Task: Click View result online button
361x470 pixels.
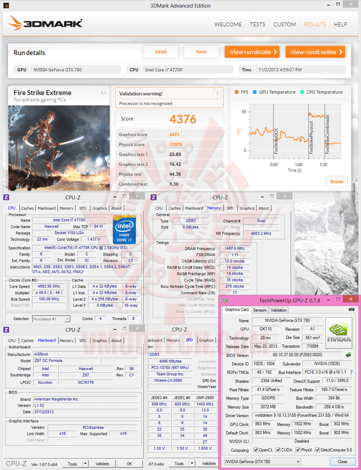Action: click(315, 52)
